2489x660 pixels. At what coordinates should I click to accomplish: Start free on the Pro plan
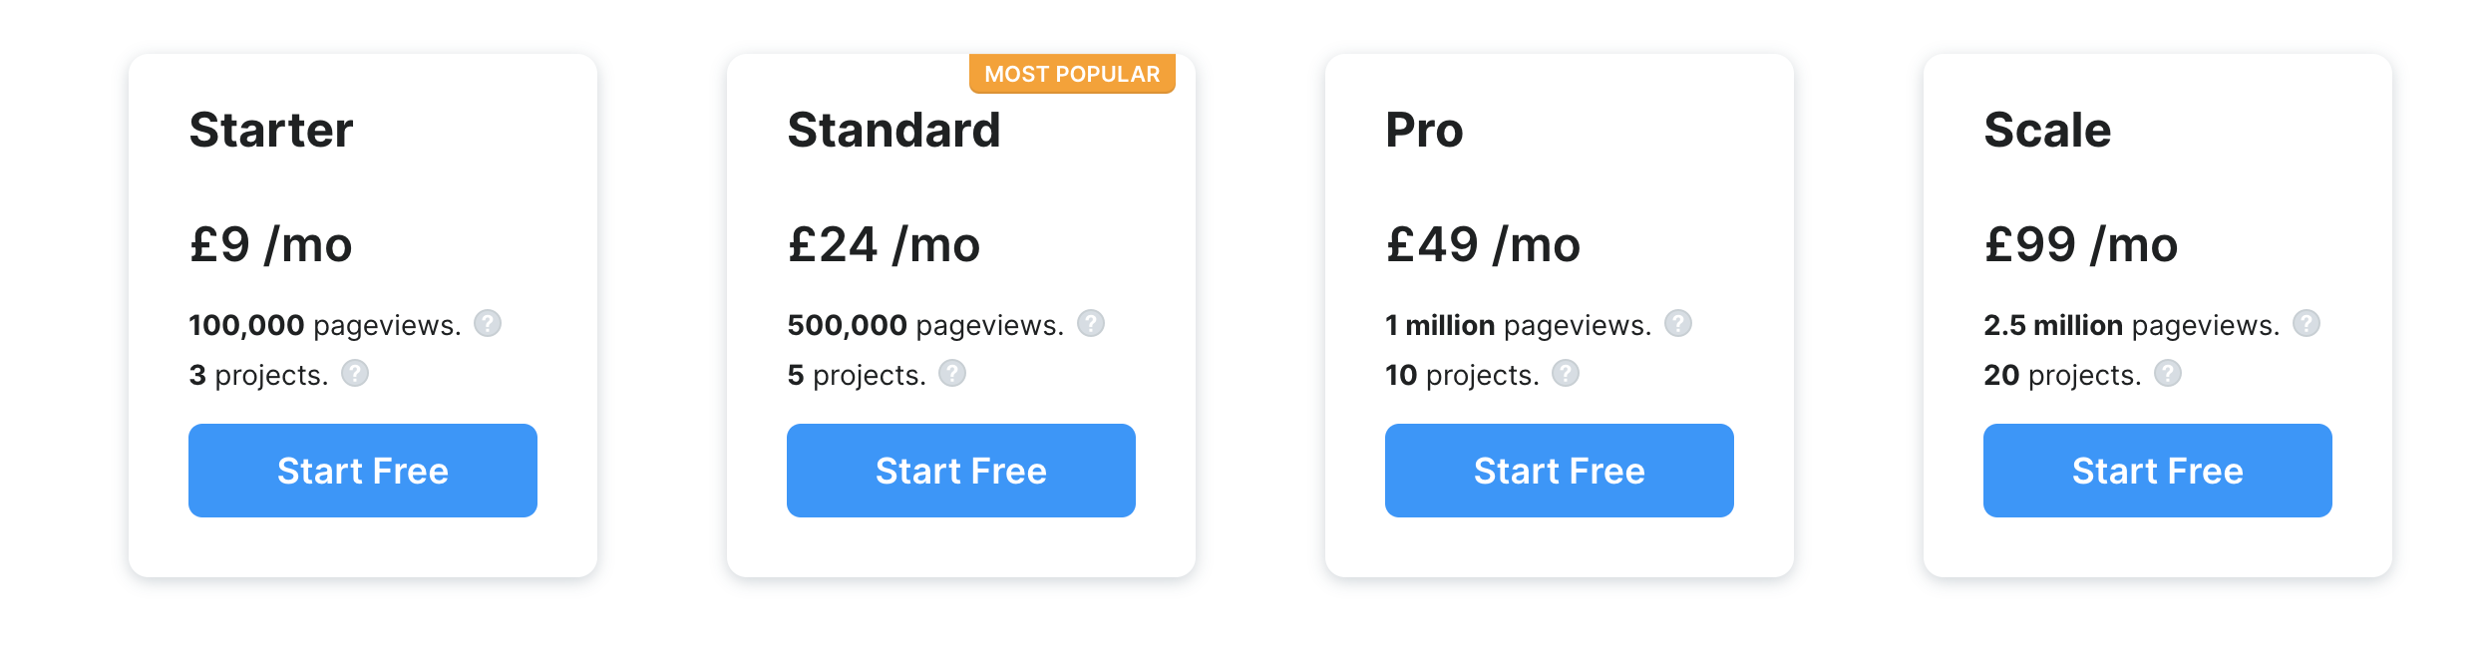tap(1560, 471)
